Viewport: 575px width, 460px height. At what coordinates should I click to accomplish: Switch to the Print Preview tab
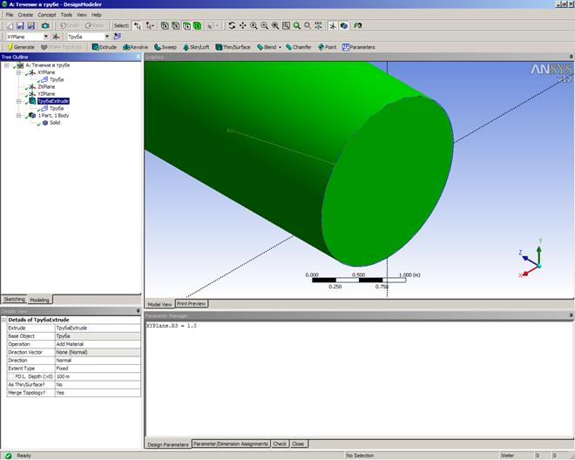(x=191, y=303)
